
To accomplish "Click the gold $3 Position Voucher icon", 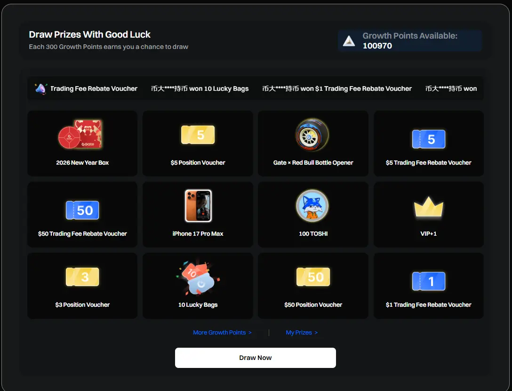I will [82, 277].
